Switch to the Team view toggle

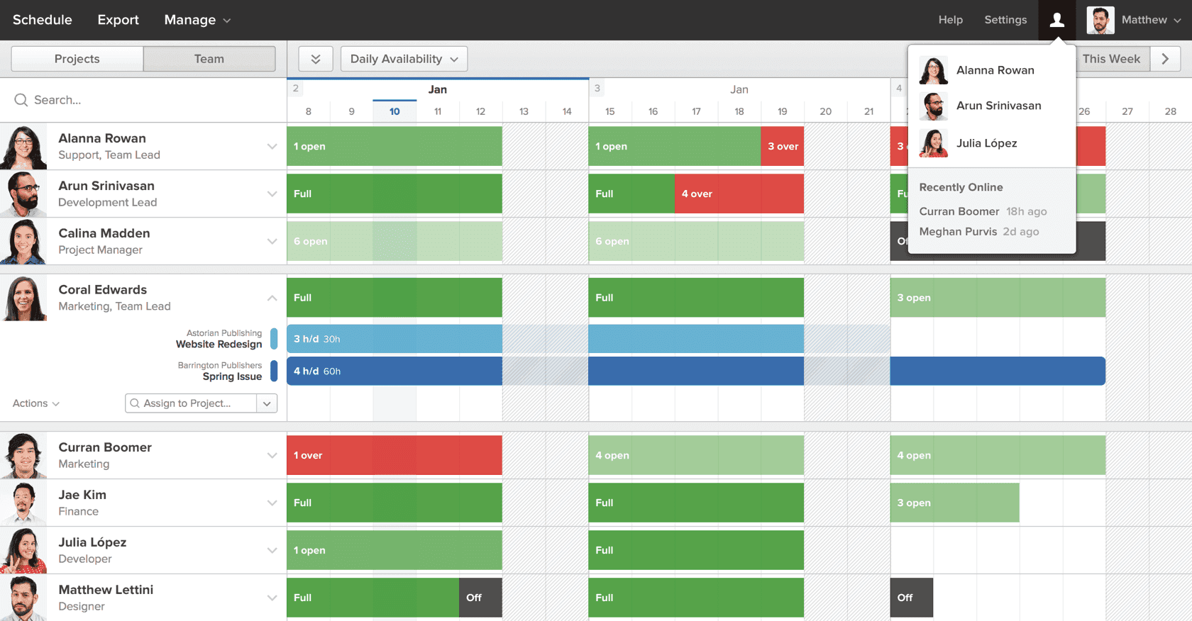pos(209,59)
